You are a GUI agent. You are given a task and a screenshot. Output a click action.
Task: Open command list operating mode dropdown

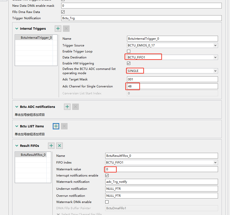tap(215, 71)
